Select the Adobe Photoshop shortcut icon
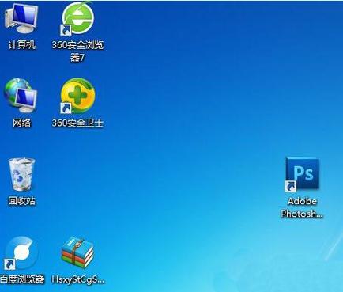The height and width of the screenshot is (292, 343). coord(302,174)
